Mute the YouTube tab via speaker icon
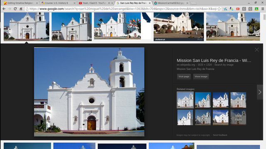Viewport: 266px width, 149px height. (x=109, y=3)
